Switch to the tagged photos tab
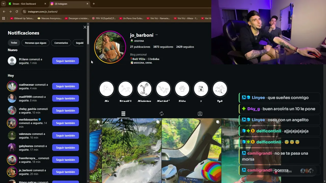The height and width of the screenshot is (183, 326). 200,114
